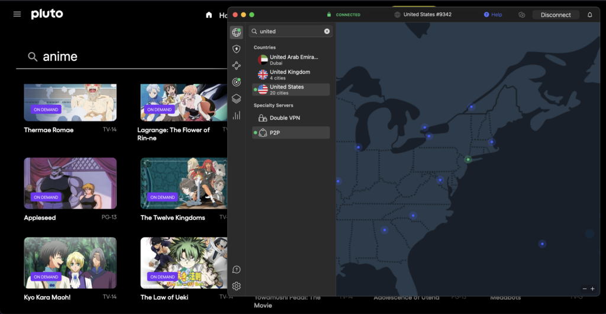Open The Twelve Kingdoms thumbnail
Image resolution: width=606 pixels, height=314 pixels.
point(184,183)
